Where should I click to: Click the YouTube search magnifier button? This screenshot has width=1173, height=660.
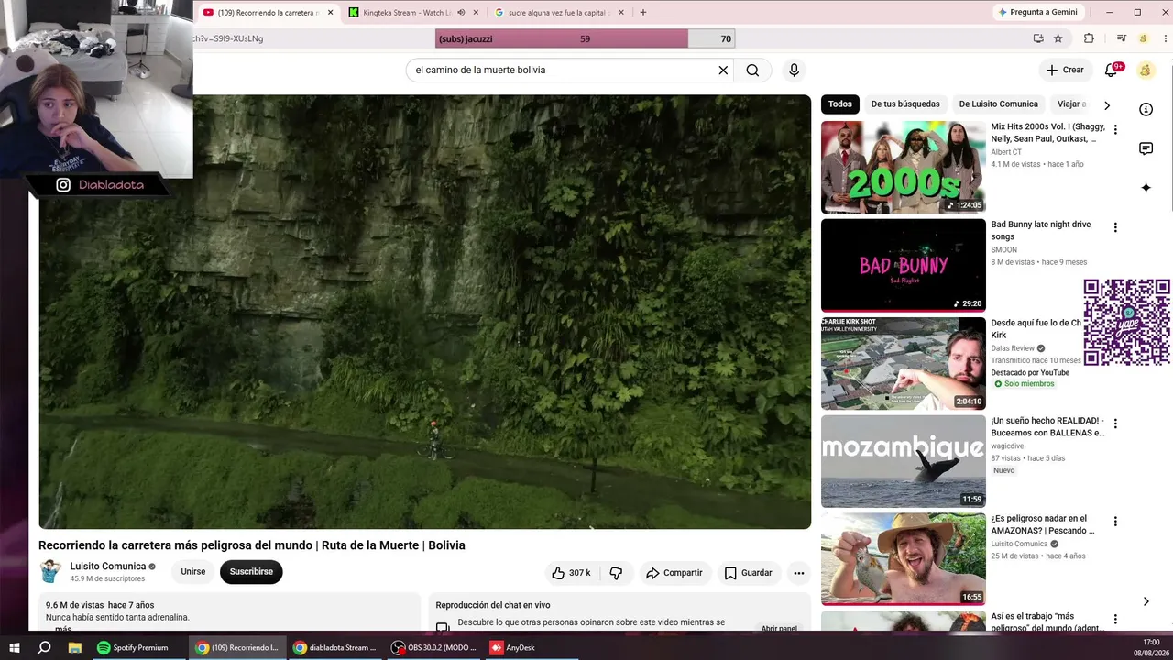click(752, 71)
